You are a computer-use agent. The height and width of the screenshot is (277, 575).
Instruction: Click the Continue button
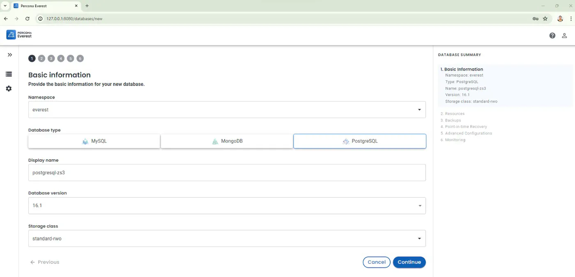click(409, 262)
